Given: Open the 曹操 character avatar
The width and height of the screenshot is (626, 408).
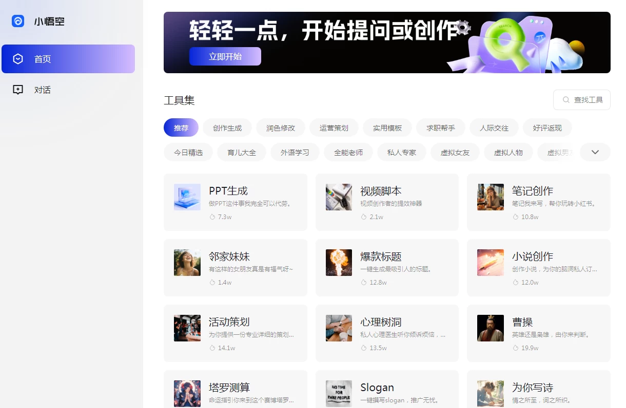Looking at the screenshot, I should click(490, 328).
